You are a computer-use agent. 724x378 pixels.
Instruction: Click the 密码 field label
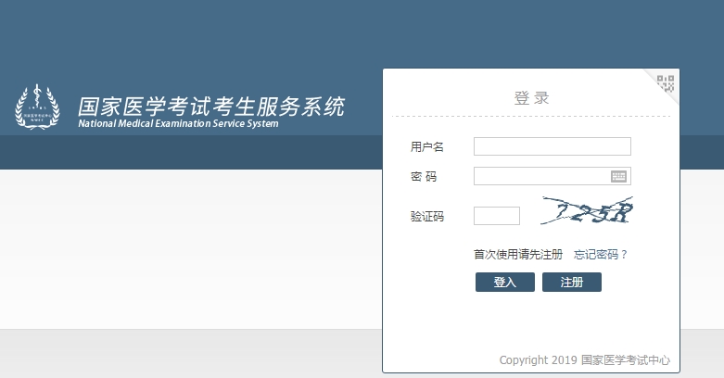click(x=424, y=176)
